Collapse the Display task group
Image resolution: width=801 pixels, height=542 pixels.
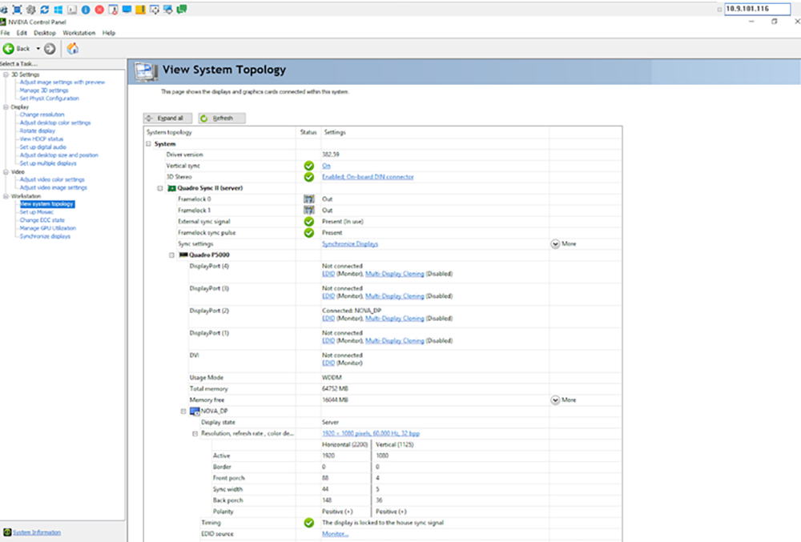(x=6, y=107)
